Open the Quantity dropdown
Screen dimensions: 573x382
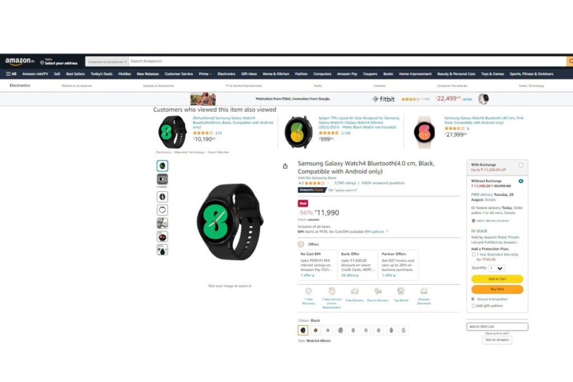point(497,268)
